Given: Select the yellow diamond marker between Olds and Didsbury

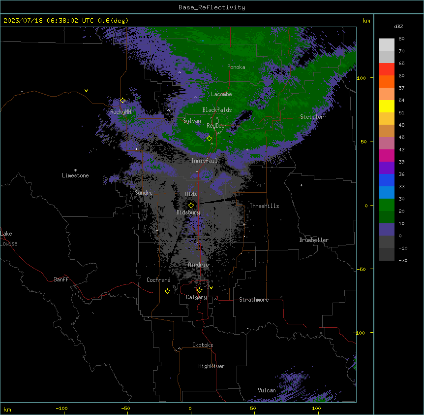Looking at the screenshot, I should [191, 205].
